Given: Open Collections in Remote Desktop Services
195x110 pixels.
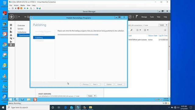Looking at the screenshot, I should (22, 32).
